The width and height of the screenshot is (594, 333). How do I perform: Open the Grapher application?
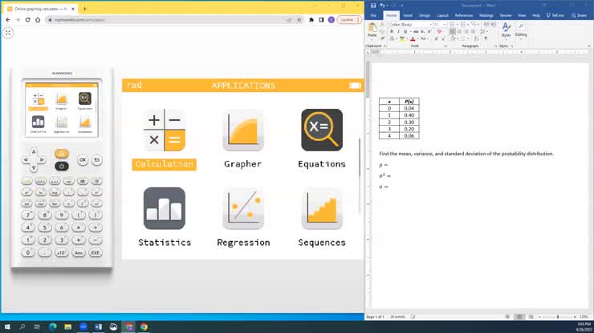coord(242,130)
